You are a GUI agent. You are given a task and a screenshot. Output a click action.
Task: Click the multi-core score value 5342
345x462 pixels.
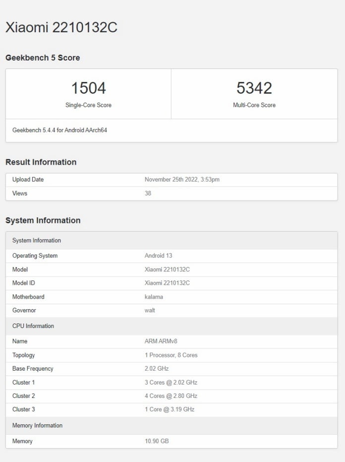click(x=254, y=88)
